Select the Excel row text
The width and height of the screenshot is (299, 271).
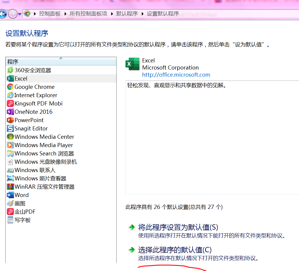[x=21, y=78]
